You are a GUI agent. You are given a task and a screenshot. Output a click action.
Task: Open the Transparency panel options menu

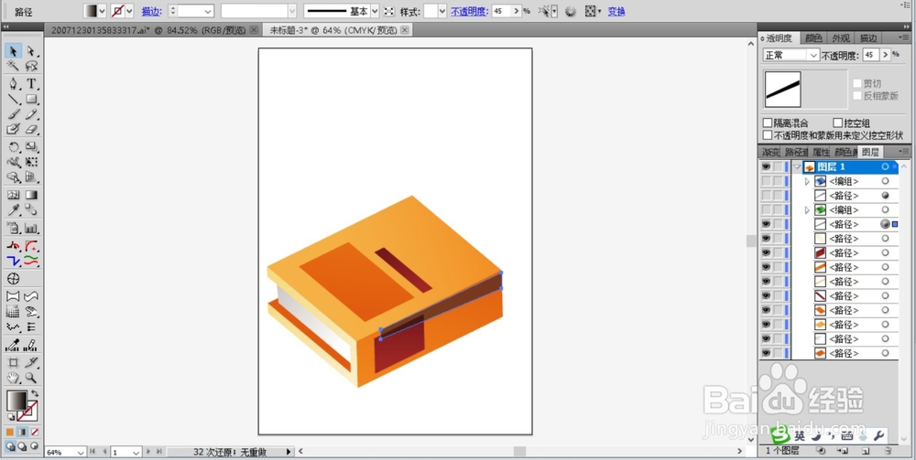pos(904,37)
